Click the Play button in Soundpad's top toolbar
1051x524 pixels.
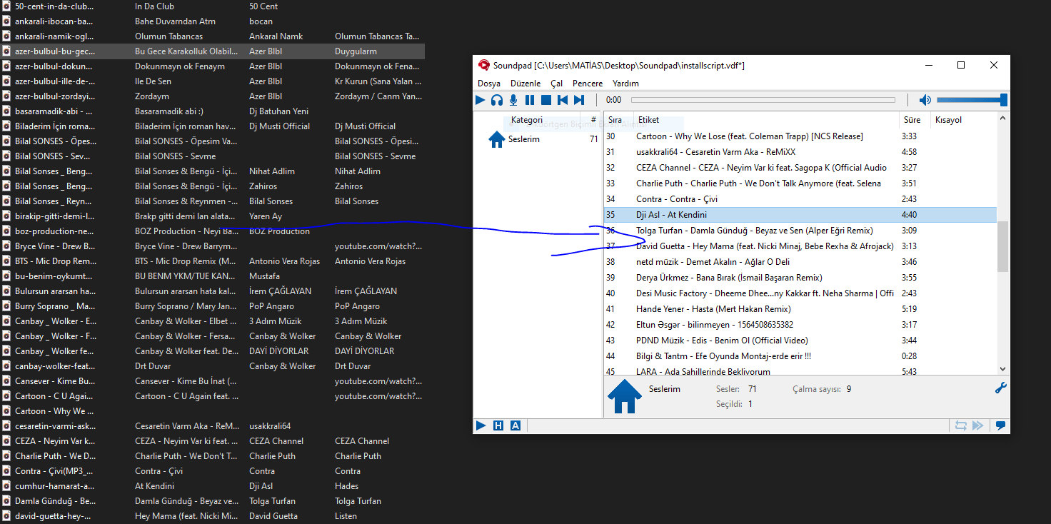(x=481, y=101)
